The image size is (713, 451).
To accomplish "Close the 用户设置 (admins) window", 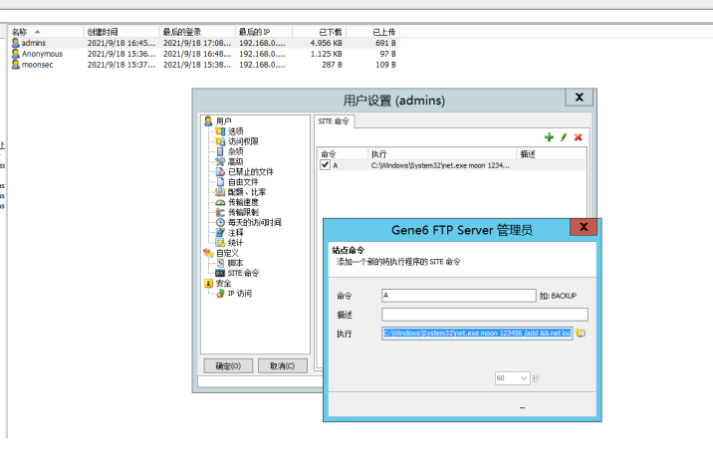I will pos(579,98).
